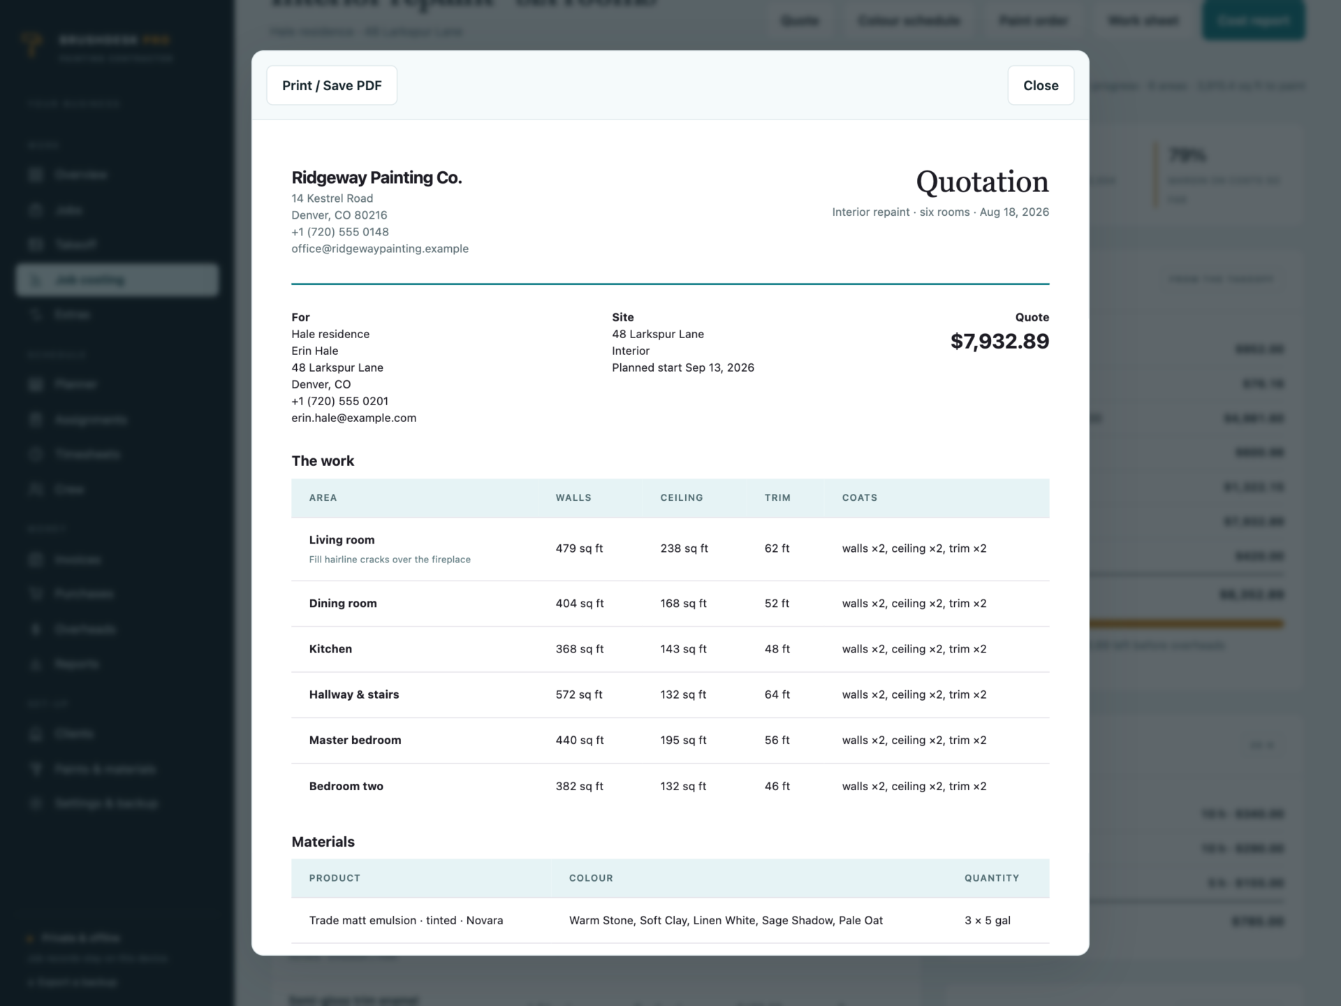Screen dimensions: 1341x1006
Task: Click the +1 (720) 555 0148 phone number
Action: (x=340, y=232)
